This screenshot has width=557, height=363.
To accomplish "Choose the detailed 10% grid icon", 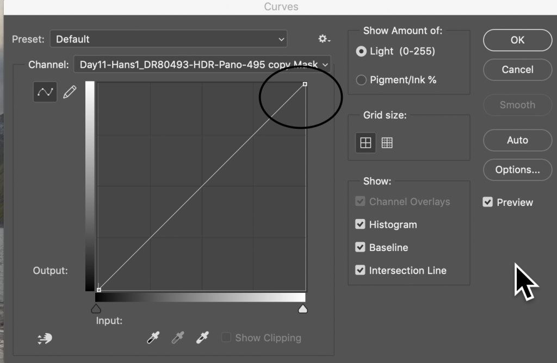I will point(387,142).
